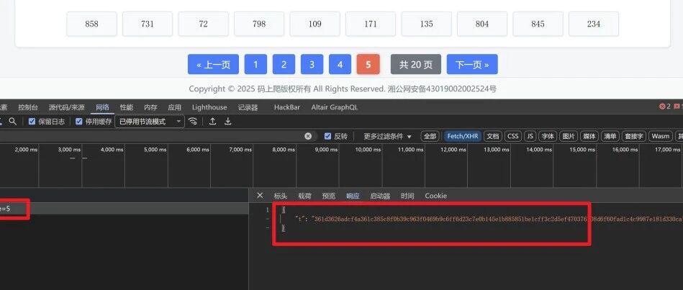Click the number box 798
This screenshot has width=683, height=290.
click(259, 24)
